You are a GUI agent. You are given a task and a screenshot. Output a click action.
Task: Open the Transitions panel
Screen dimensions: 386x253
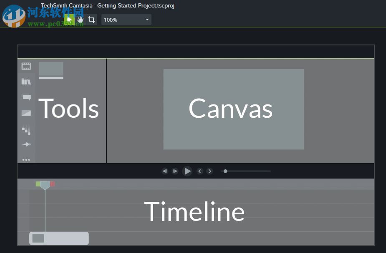coord(26,113)
